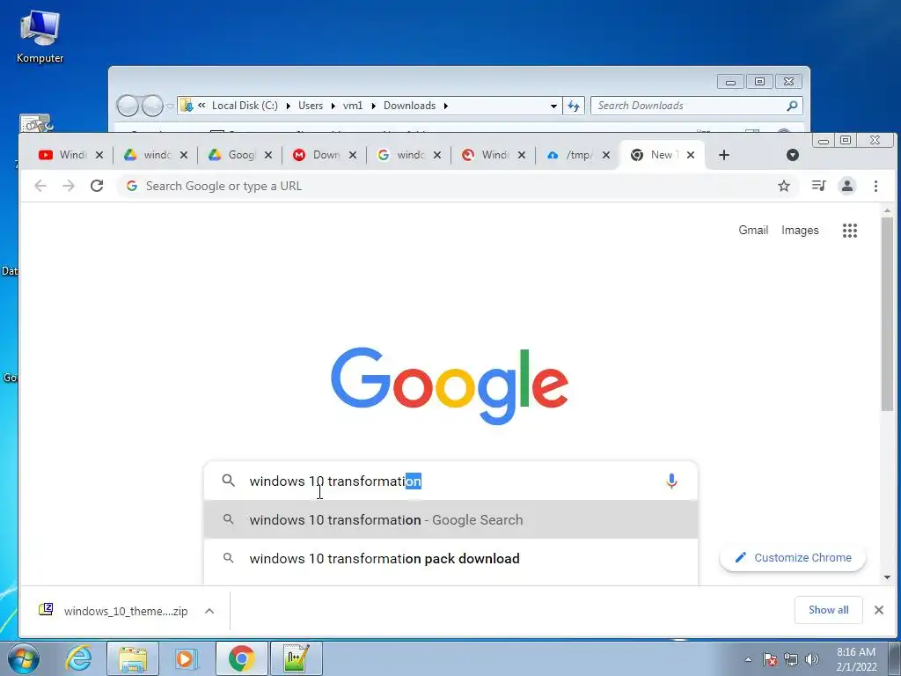
Task: Open the network tray icon
Action: (x=791, y=659)
